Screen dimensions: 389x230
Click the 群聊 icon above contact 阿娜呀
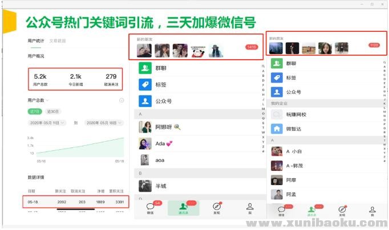145,68
